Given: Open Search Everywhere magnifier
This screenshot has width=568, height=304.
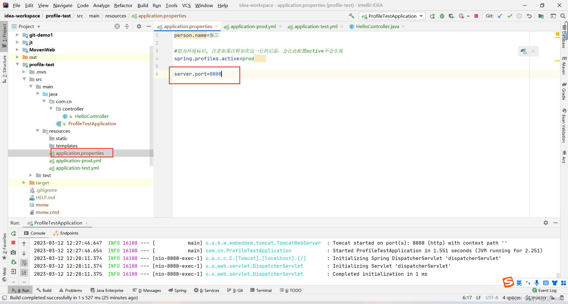Looking at the screenshot, I should coord(563,16).
